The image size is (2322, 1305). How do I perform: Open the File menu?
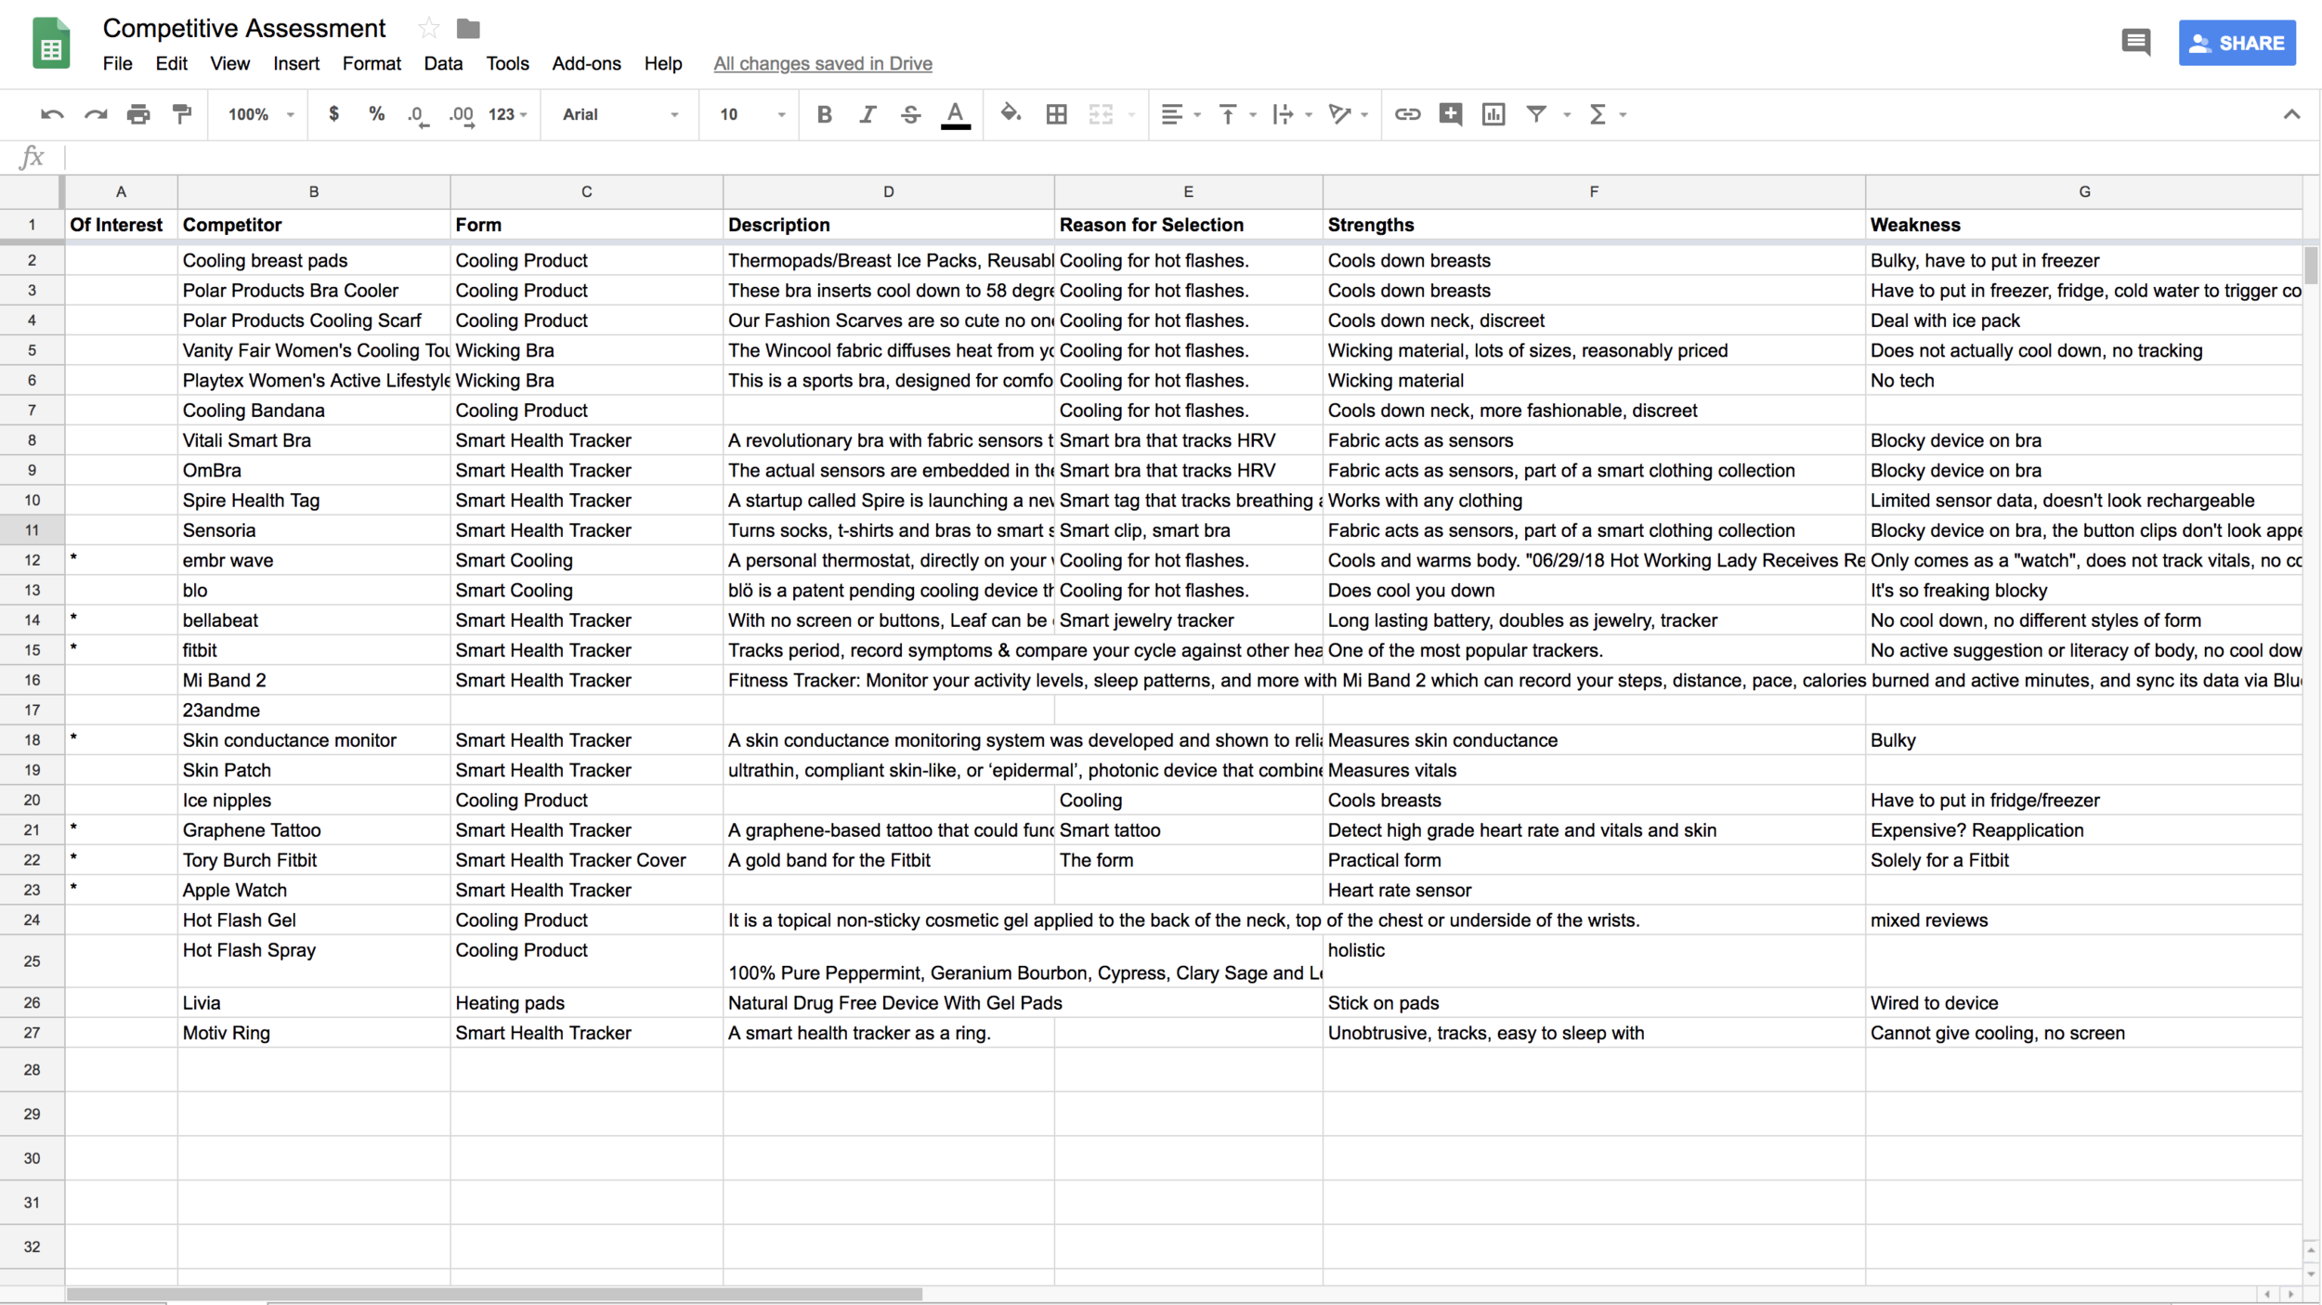pos(117,63)
